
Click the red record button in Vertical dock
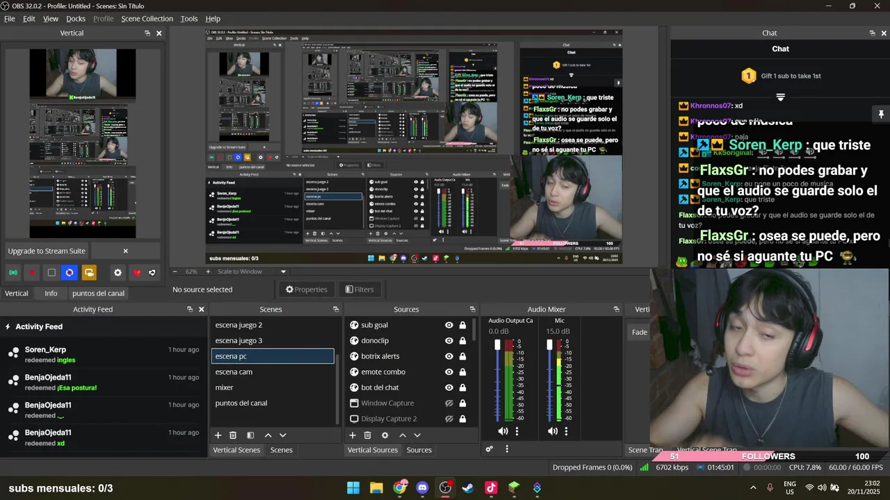tap(32, 273)
